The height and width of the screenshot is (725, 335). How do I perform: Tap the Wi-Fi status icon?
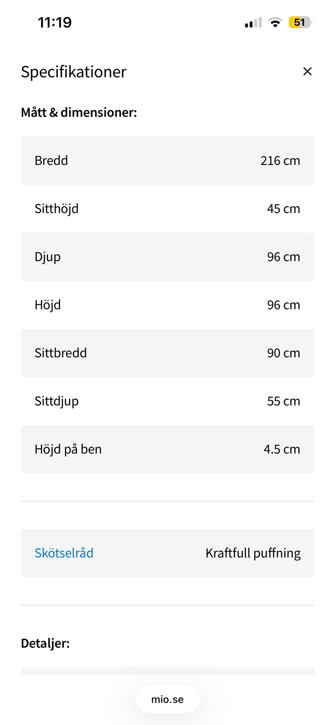pyautogui.click(x=275, y=23)
